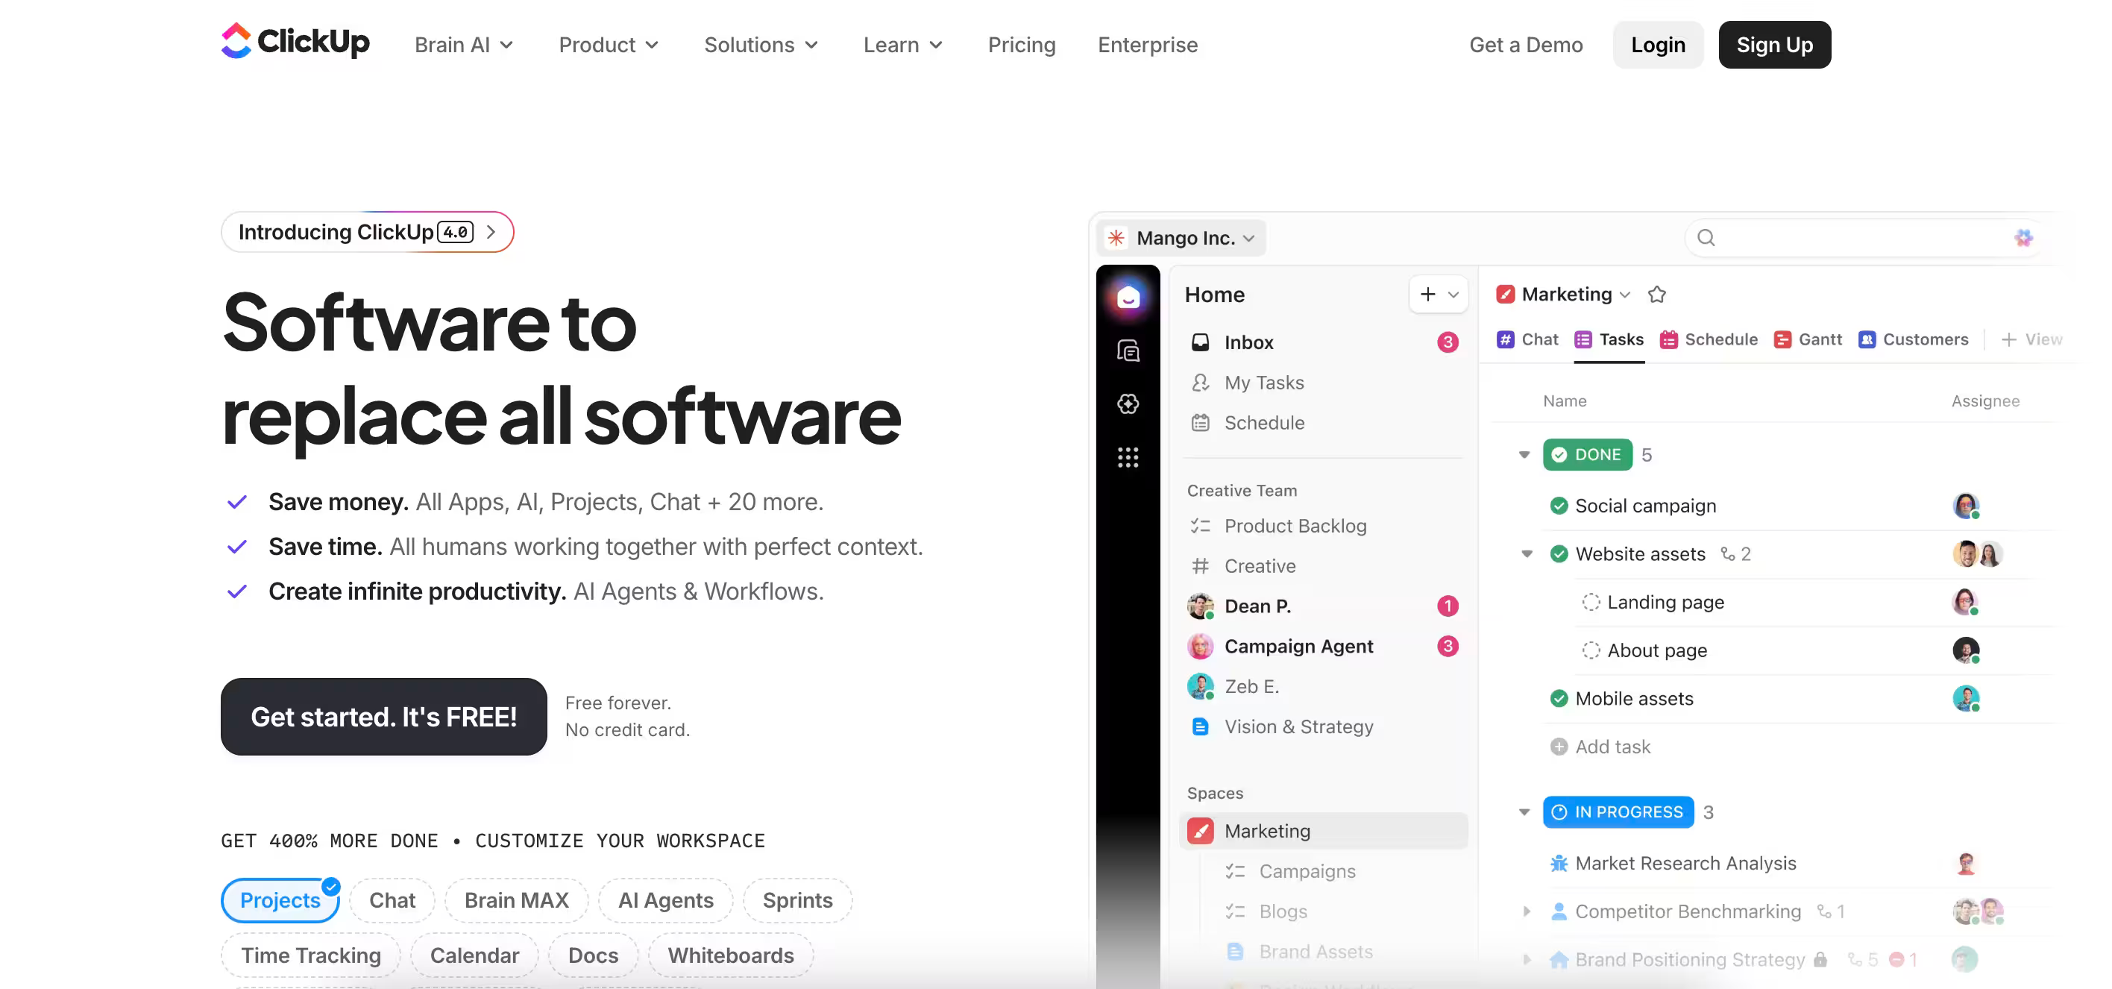
Task: Click the Mango Inc. asterisk logo
Action: coord(1116,238)
